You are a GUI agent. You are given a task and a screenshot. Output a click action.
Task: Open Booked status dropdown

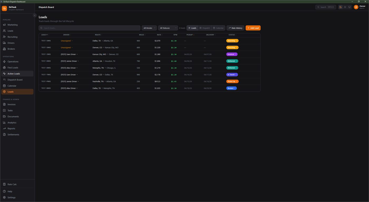click(x=231, y=88)
